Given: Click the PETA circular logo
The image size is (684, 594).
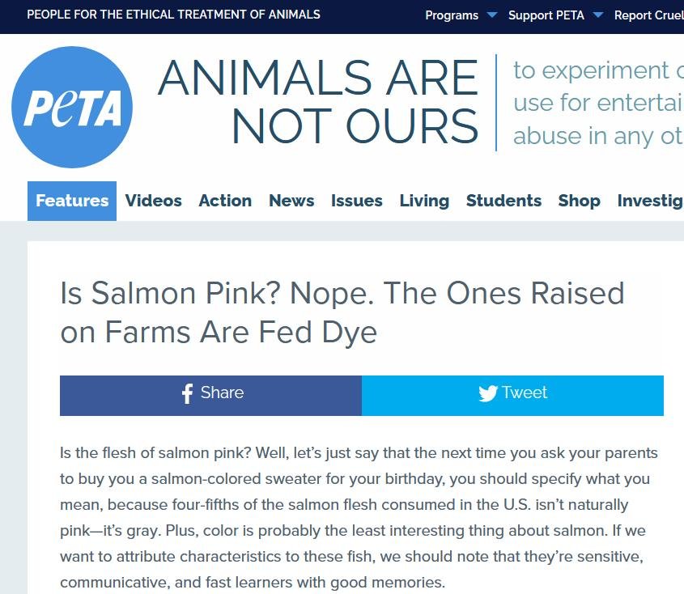Looking at the screenshot, I should point(71,107).
